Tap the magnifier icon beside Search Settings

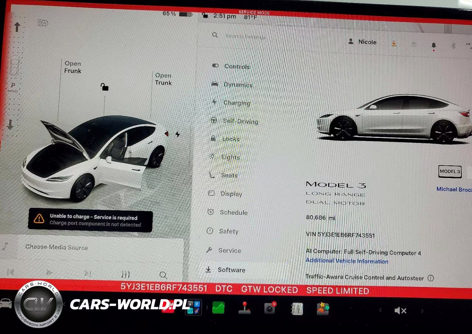pyautogui.click(x=215, y=35)
